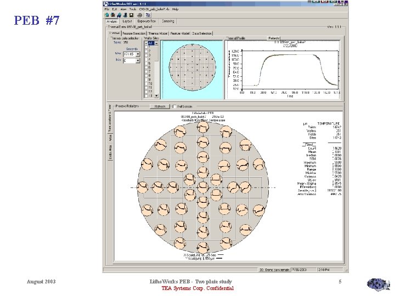Check wafer site 2 checkbox

pyautogui.click(x=146, y=51)
